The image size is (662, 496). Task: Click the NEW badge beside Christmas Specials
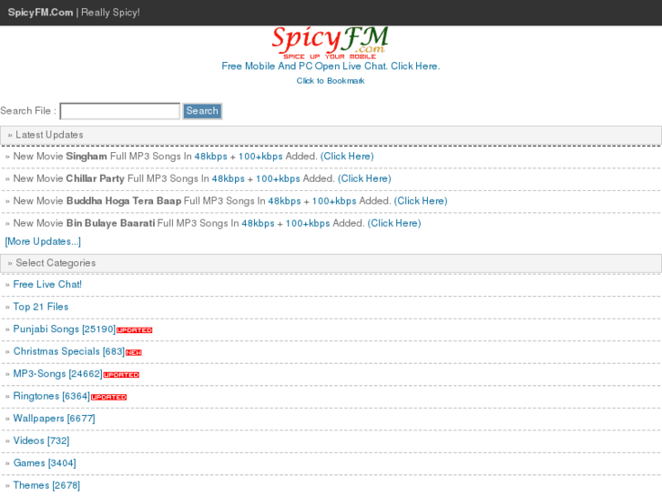pos(134,352)
